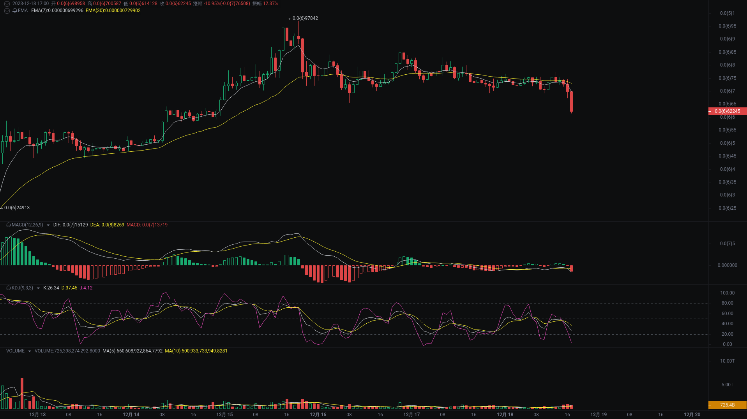Set an alert on the EMA bell icon
The width and height of the screenshot is (747, 419).
[15, 11]
